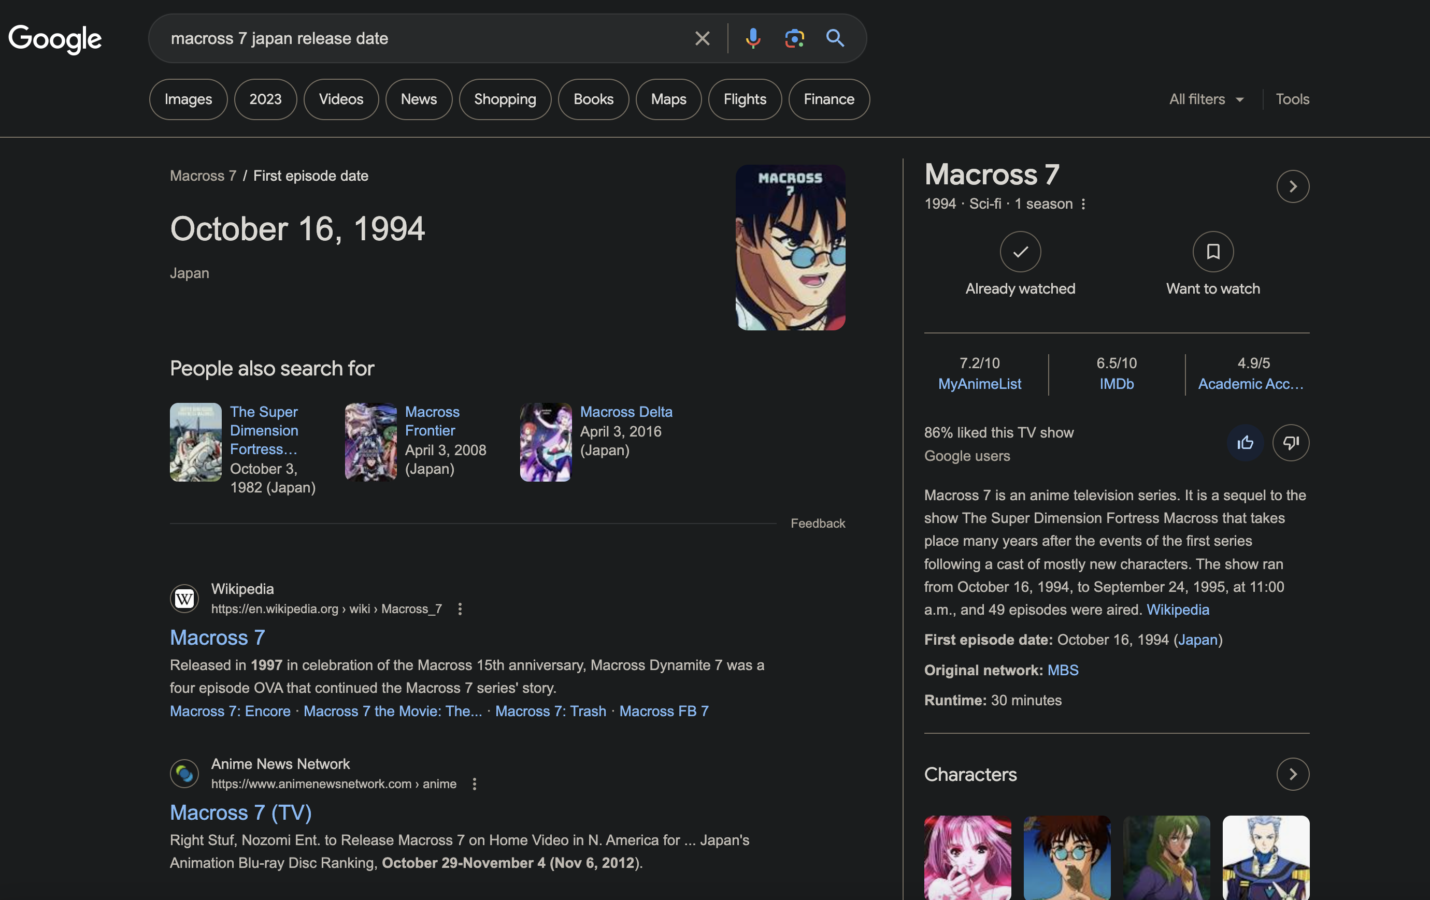Open the All filters dropdown
Image resolution: width=1430 pixels, height=900 pixels.
1206,99
